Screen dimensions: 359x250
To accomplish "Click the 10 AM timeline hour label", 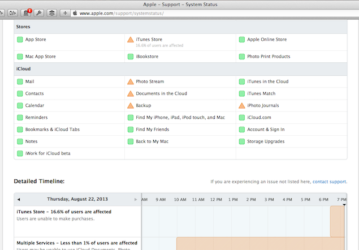I will [x=180, y=200].
